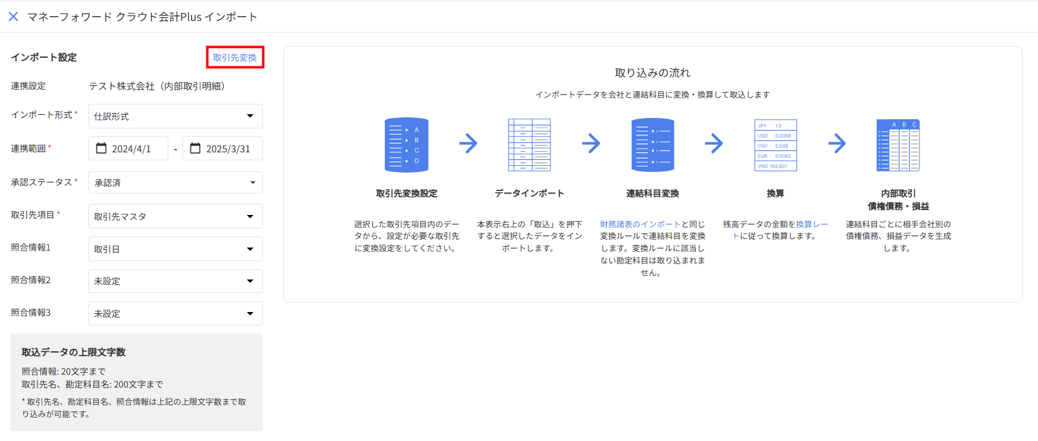Open the 照合情報2 dropdown
The height and width of the screenshot is (441, 1038).
(175, 281)
